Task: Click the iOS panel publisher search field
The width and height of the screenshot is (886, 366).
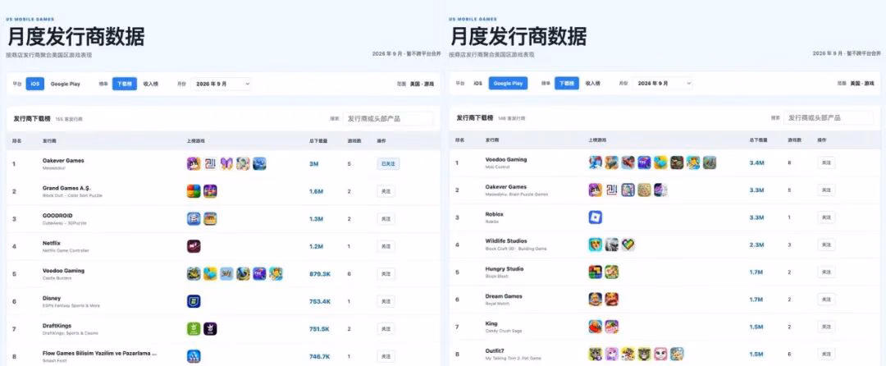Action: (388, 119)
